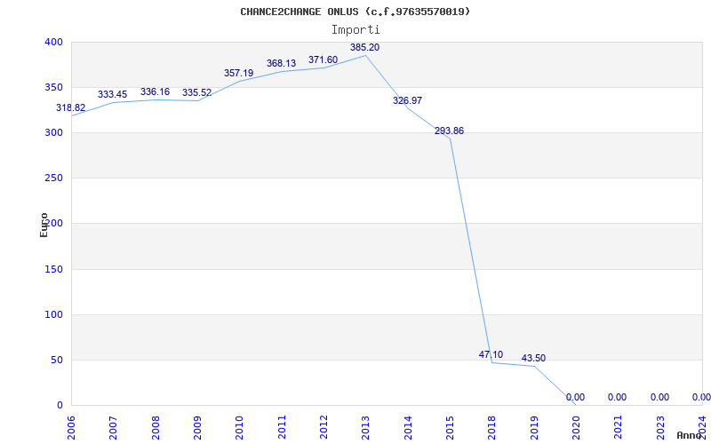Click the 371.60 data label

tap(323, 59)
